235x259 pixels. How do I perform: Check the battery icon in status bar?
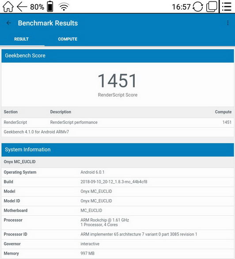[50, 6]
